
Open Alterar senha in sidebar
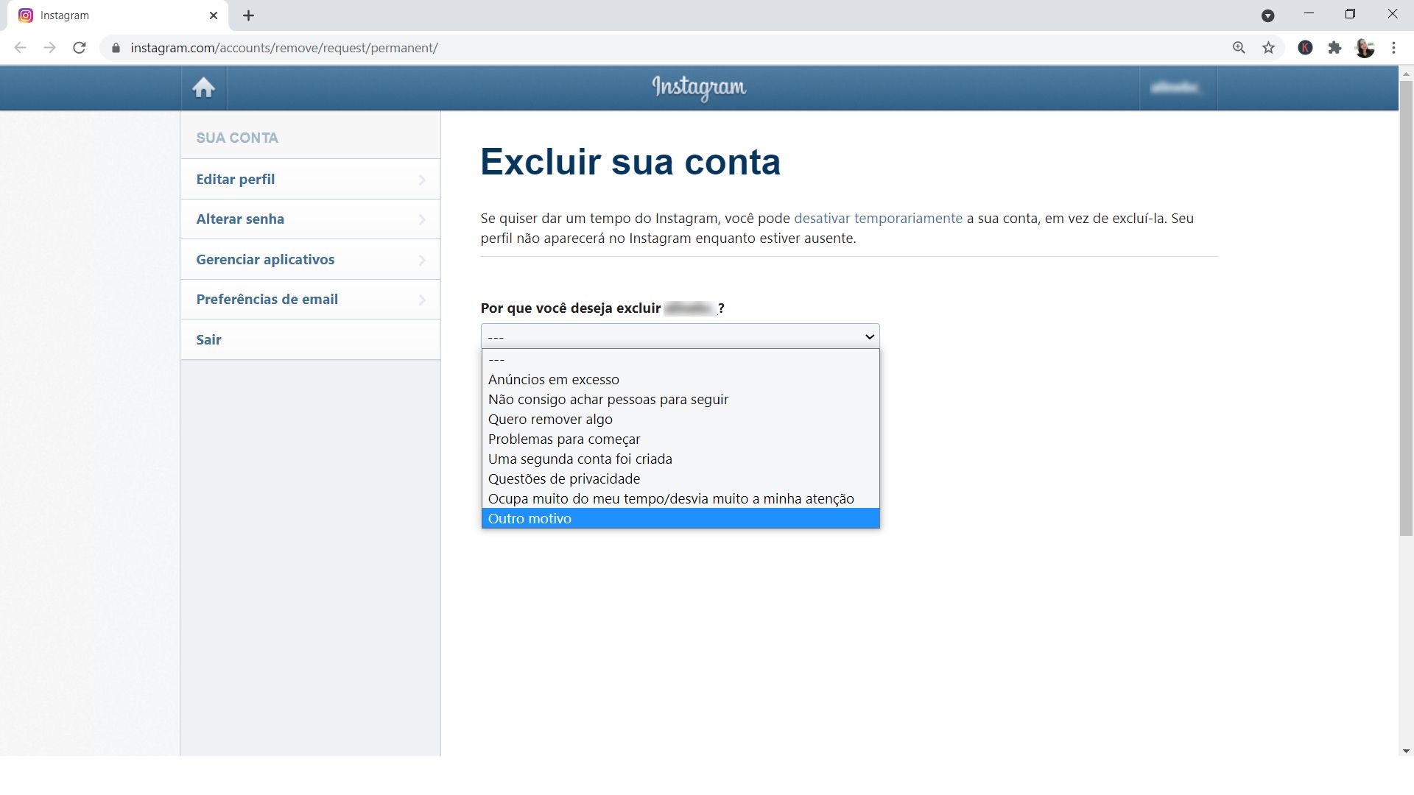point(310,219)
